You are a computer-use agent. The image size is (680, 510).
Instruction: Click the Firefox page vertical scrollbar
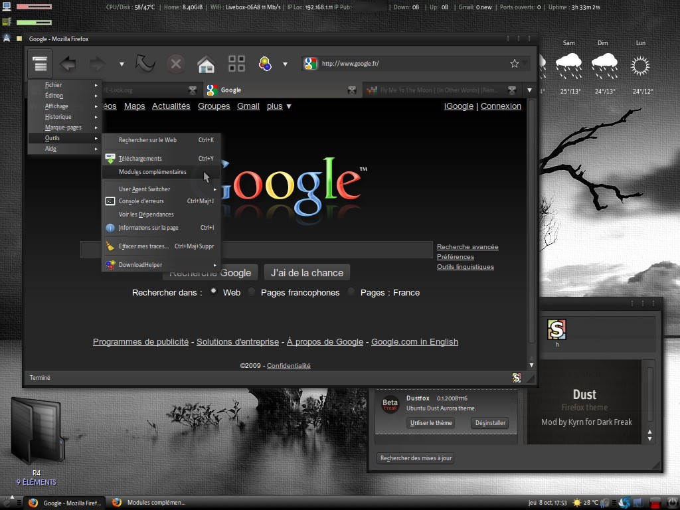[x=532, y=221]
